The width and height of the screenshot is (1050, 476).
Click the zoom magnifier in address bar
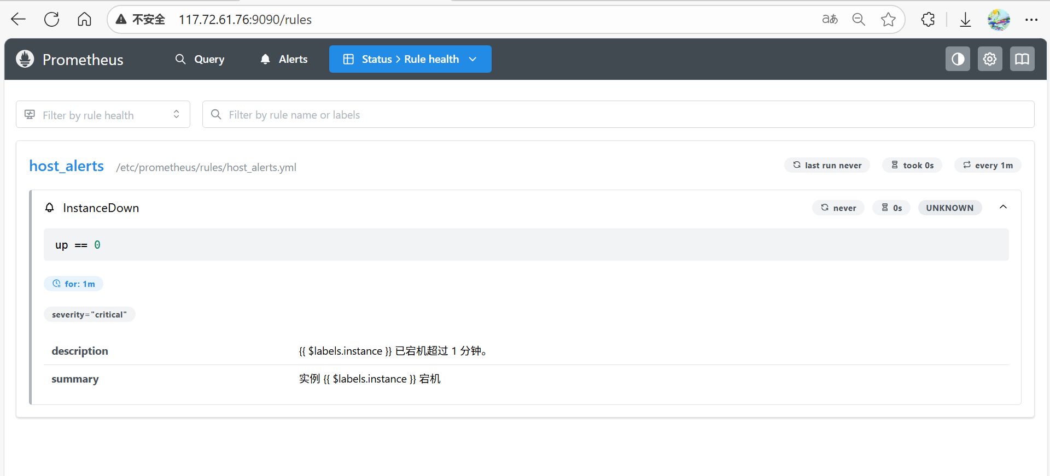click(859, 20)
